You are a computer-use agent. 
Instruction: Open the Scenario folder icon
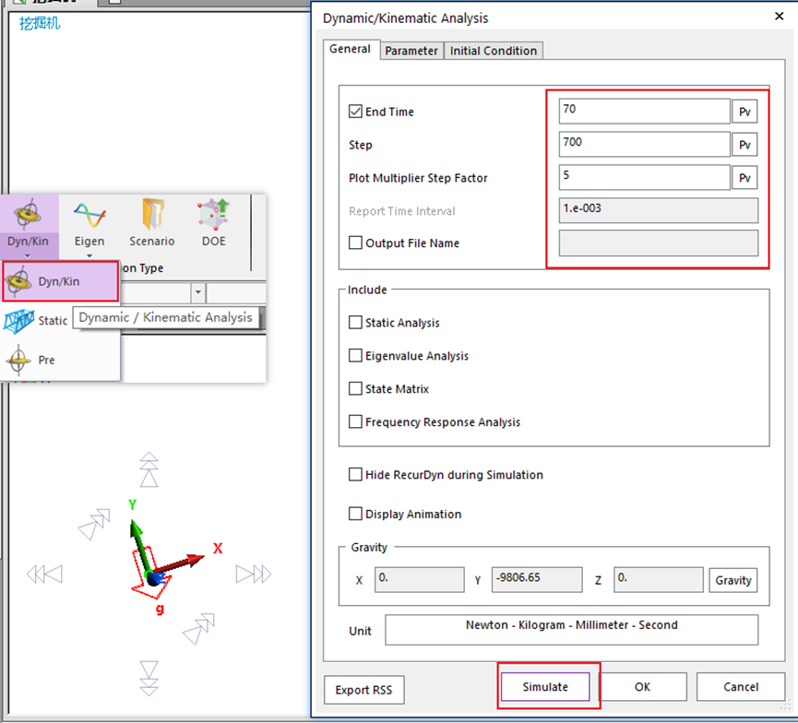click(x=152, y=214)
